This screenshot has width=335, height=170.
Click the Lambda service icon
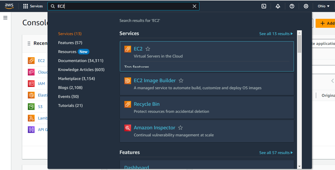tap(31, 118)
